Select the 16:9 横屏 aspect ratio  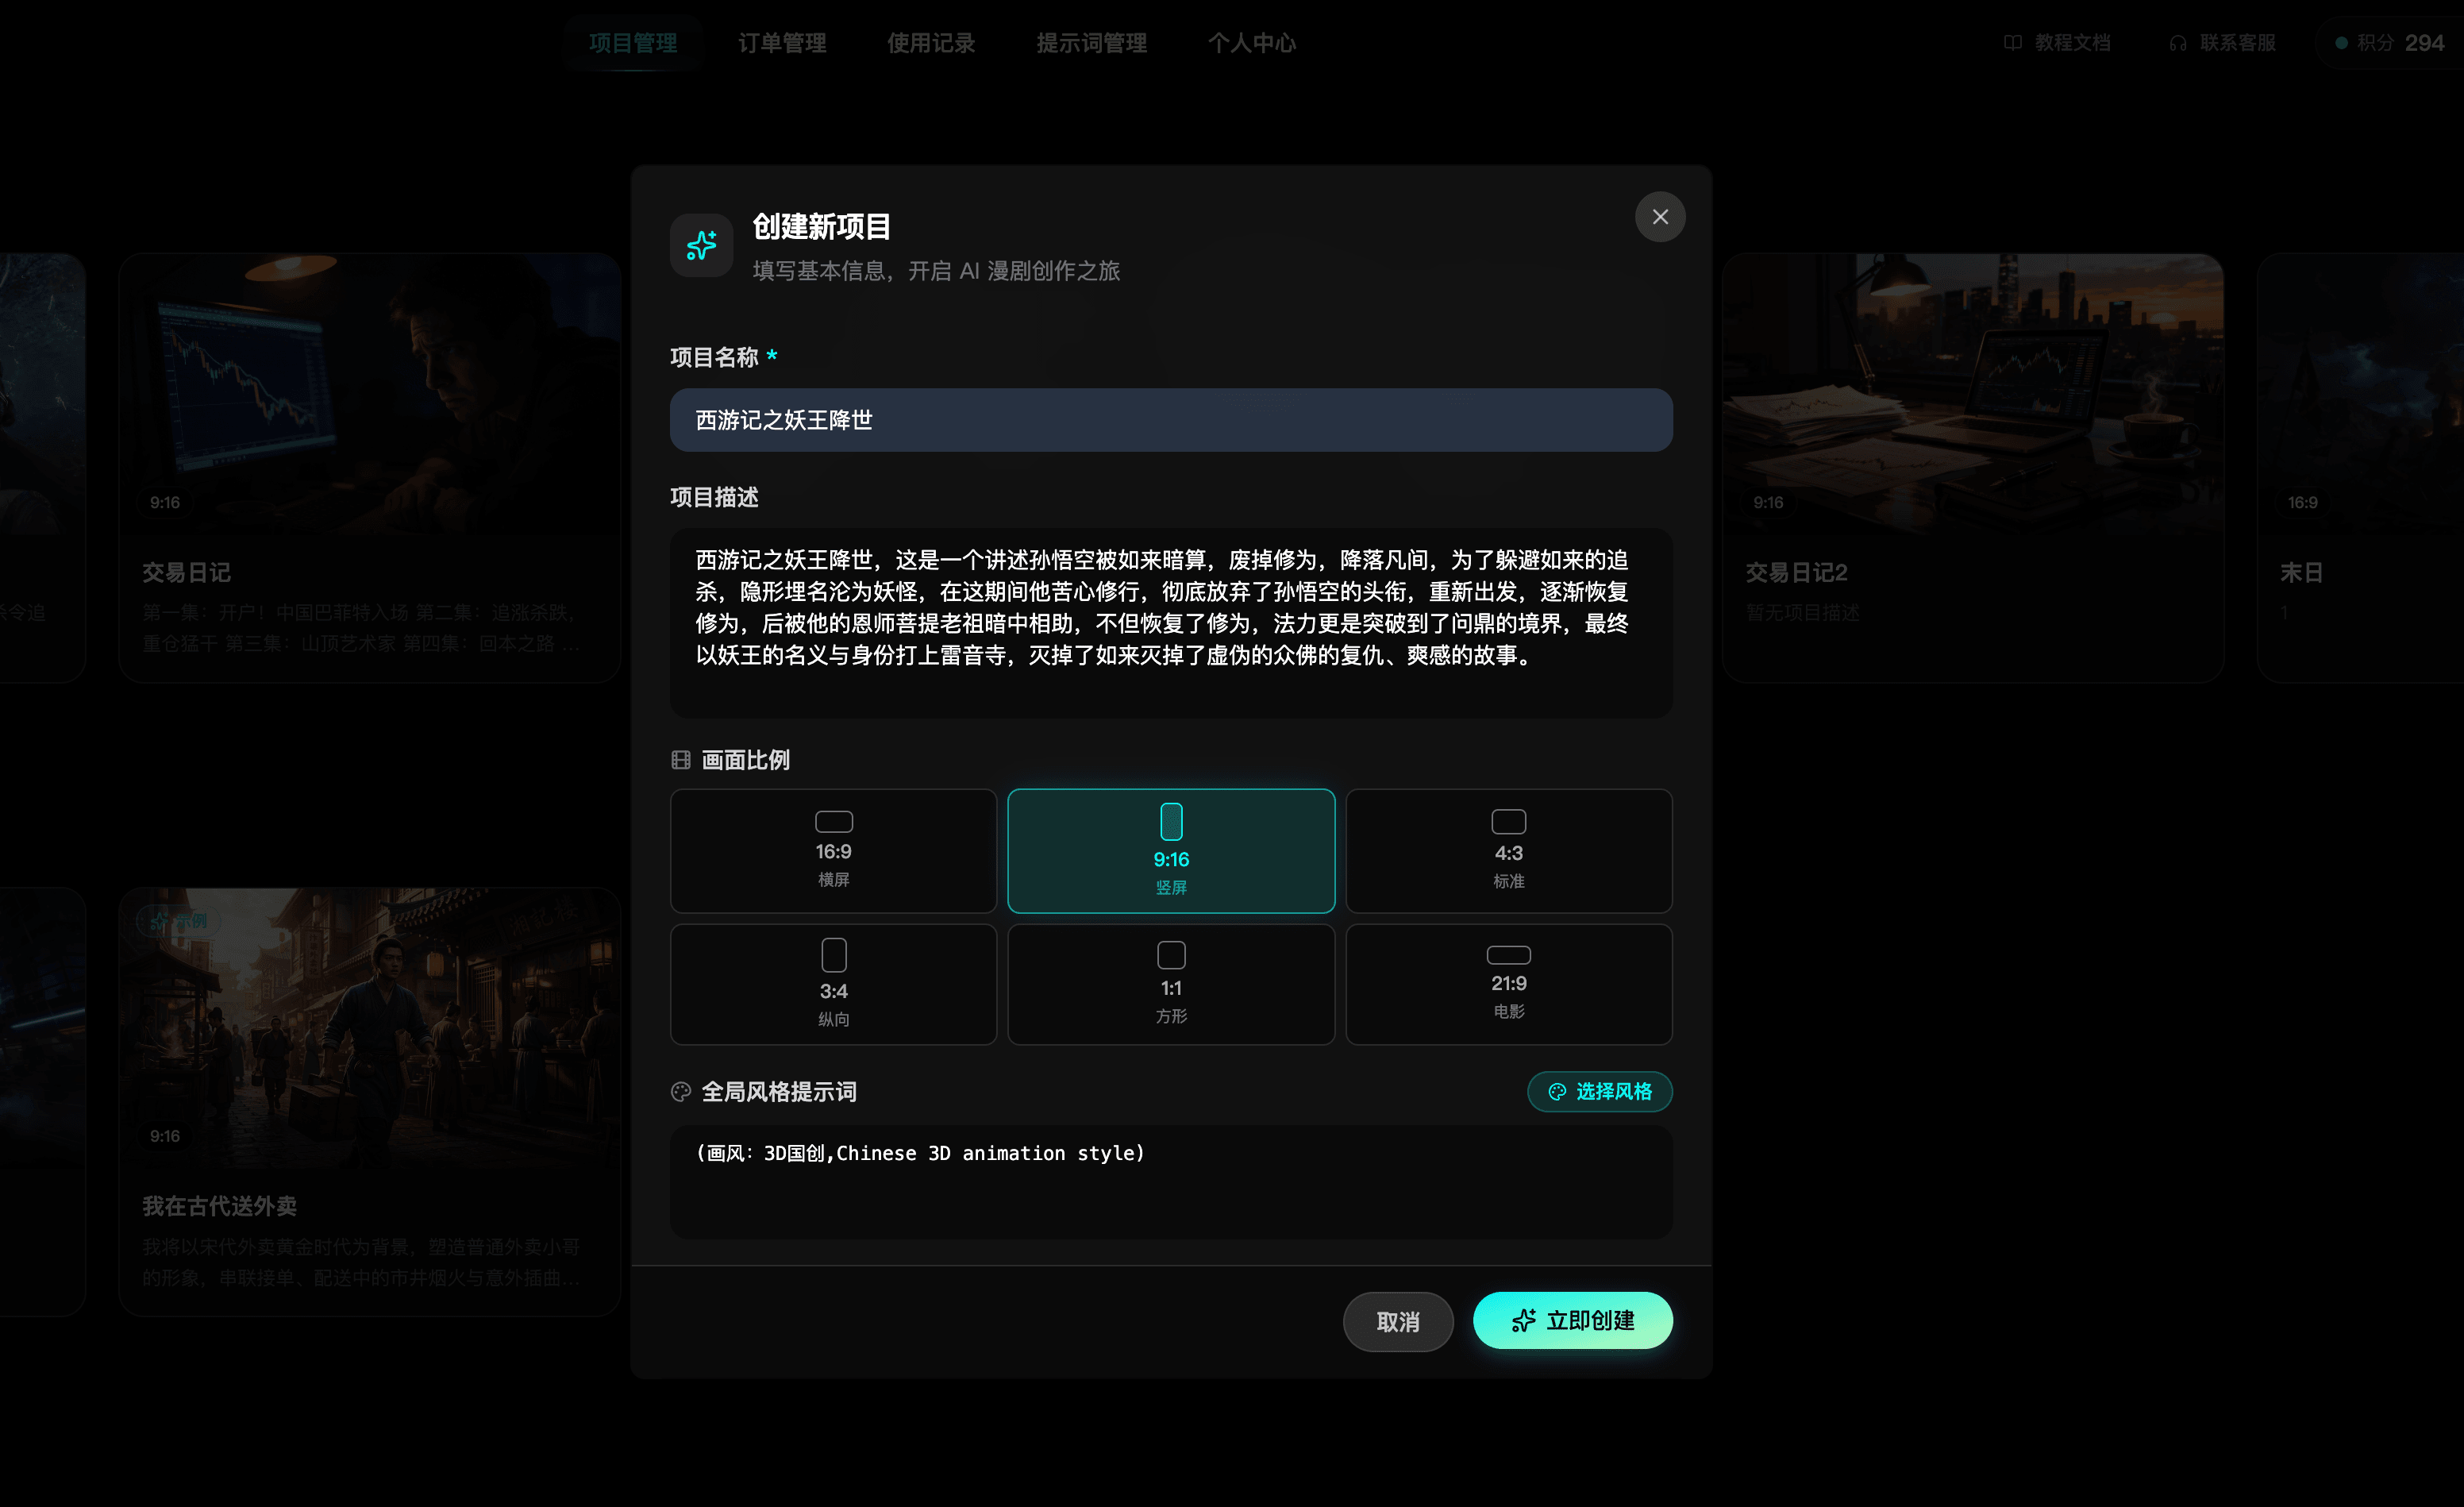[833, 851]
